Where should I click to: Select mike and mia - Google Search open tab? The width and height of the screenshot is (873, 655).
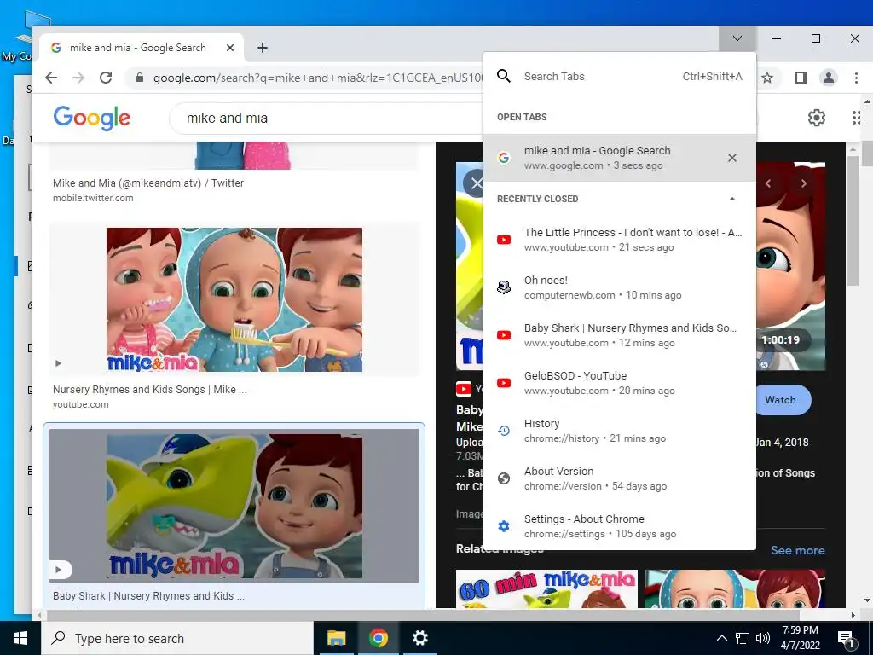[x=619, y=158]
